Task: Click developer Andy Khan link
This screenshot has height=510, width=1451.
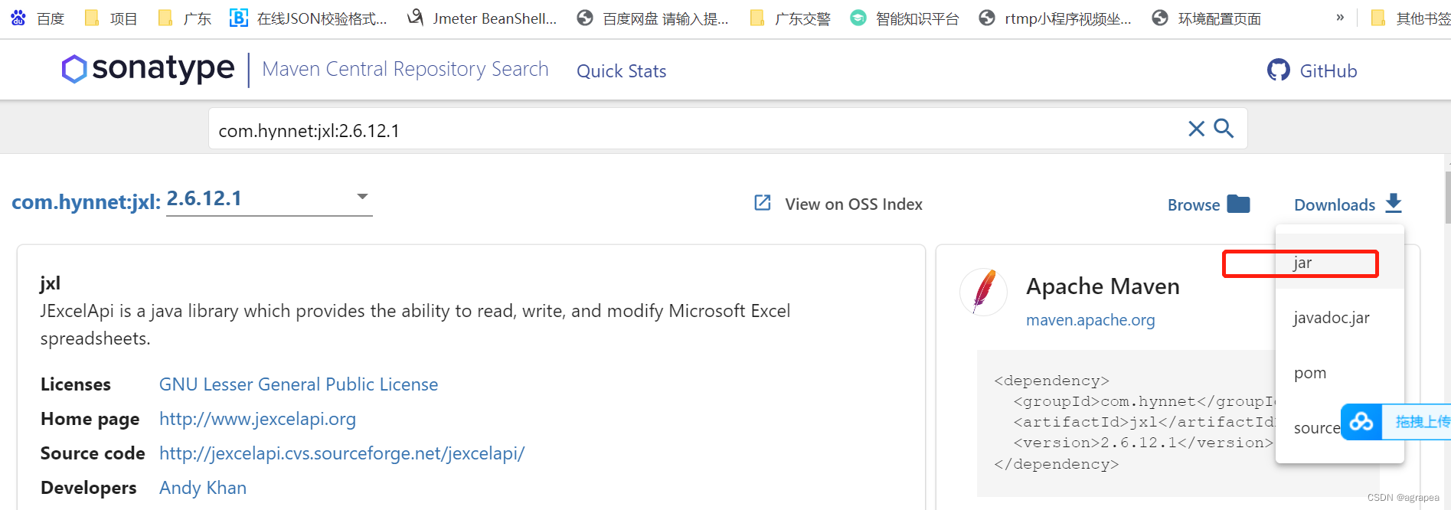Action: coord(203,488)
